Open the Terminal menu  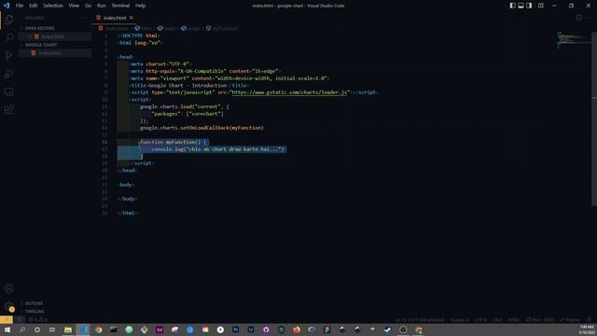[x=120, y=6]
